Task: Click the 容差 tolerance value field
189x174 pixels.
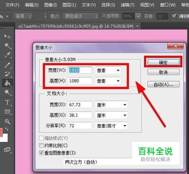Action: (x=162, y=16)
